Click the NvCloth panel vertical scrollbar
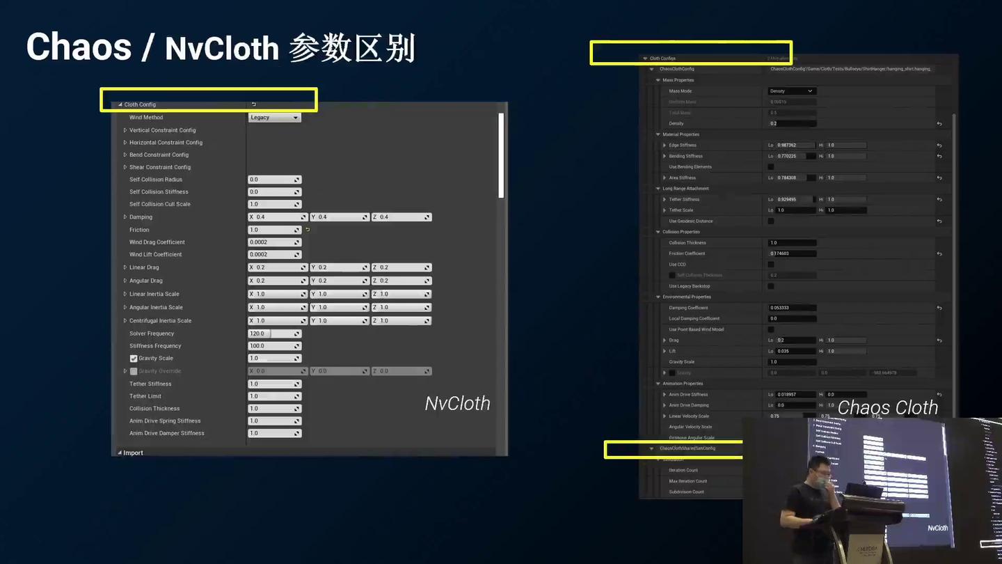This screenshot has width=1002, height=564. (x=501, y=155)
